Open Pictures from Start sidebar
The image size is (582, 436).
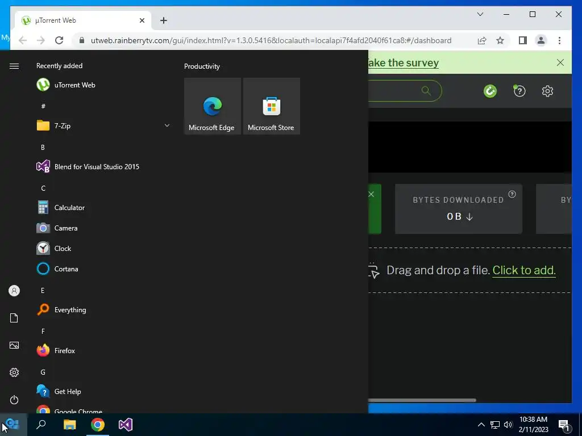pyautogui.click(x=14, y=345)
